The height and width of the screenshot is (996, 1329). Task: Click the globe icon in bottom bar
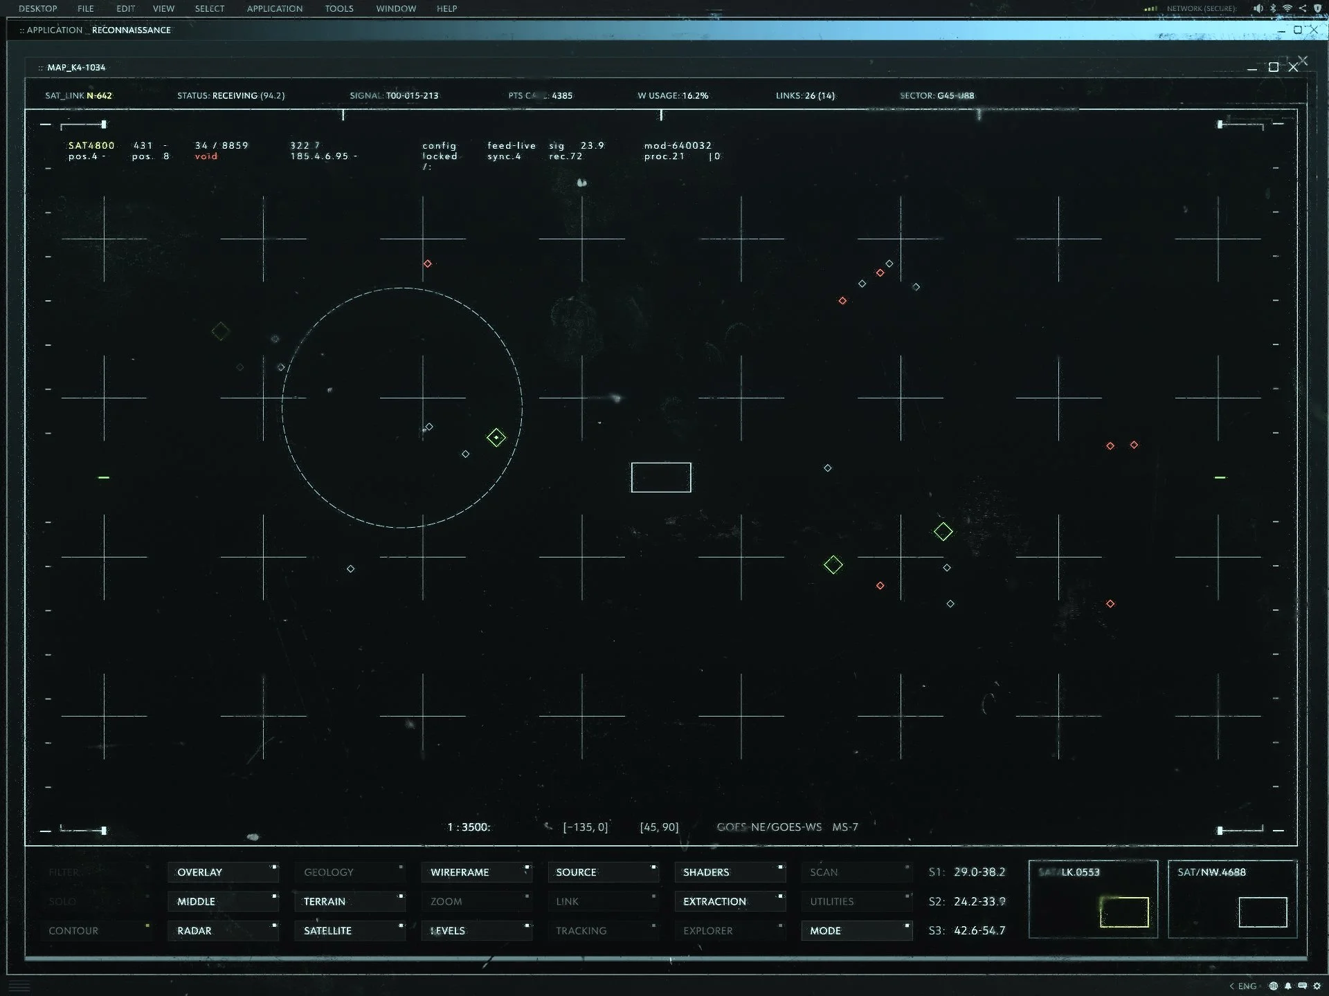point(1273,986)
